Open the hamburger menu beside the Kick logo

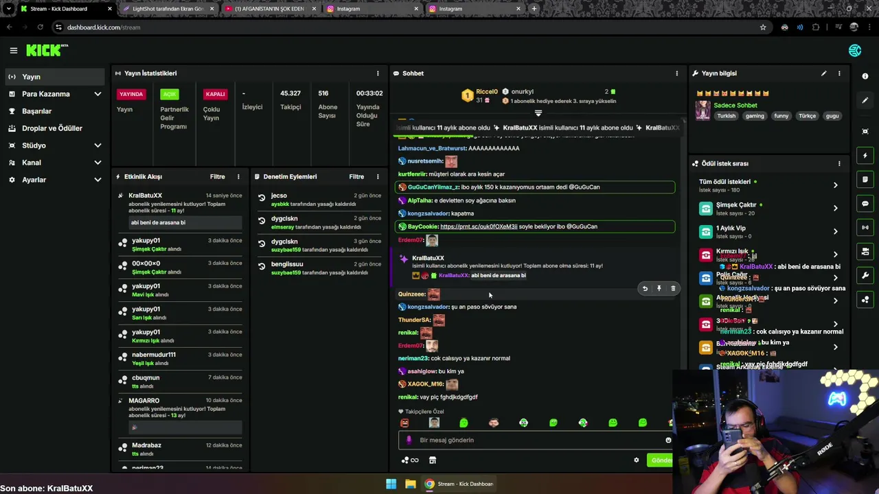pos(13,50)
